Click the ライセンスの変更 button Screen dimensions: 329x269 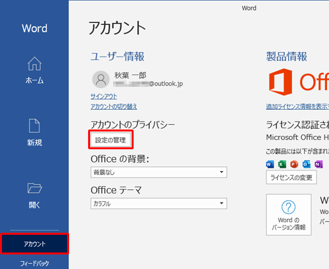[291, 177]
